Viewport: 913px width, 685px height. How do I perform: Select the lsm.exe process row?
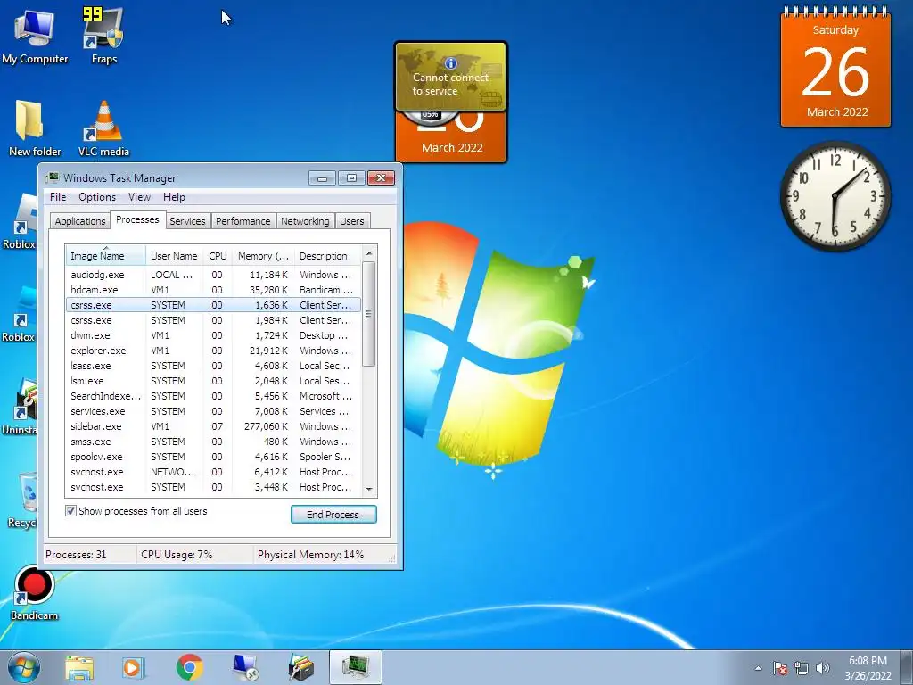(213, 380)
